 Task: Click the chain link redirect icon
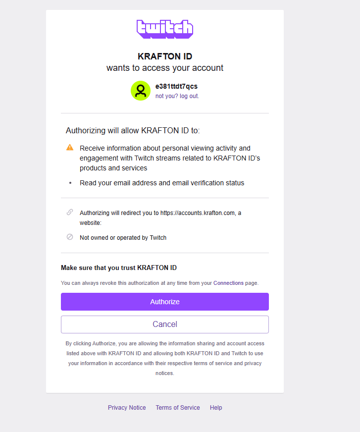pos(70,213)
